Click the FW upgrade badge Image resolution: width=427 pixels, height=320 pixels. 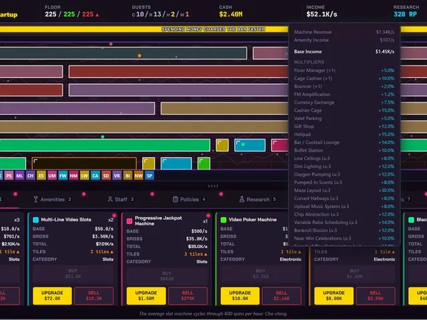point(63,175)
